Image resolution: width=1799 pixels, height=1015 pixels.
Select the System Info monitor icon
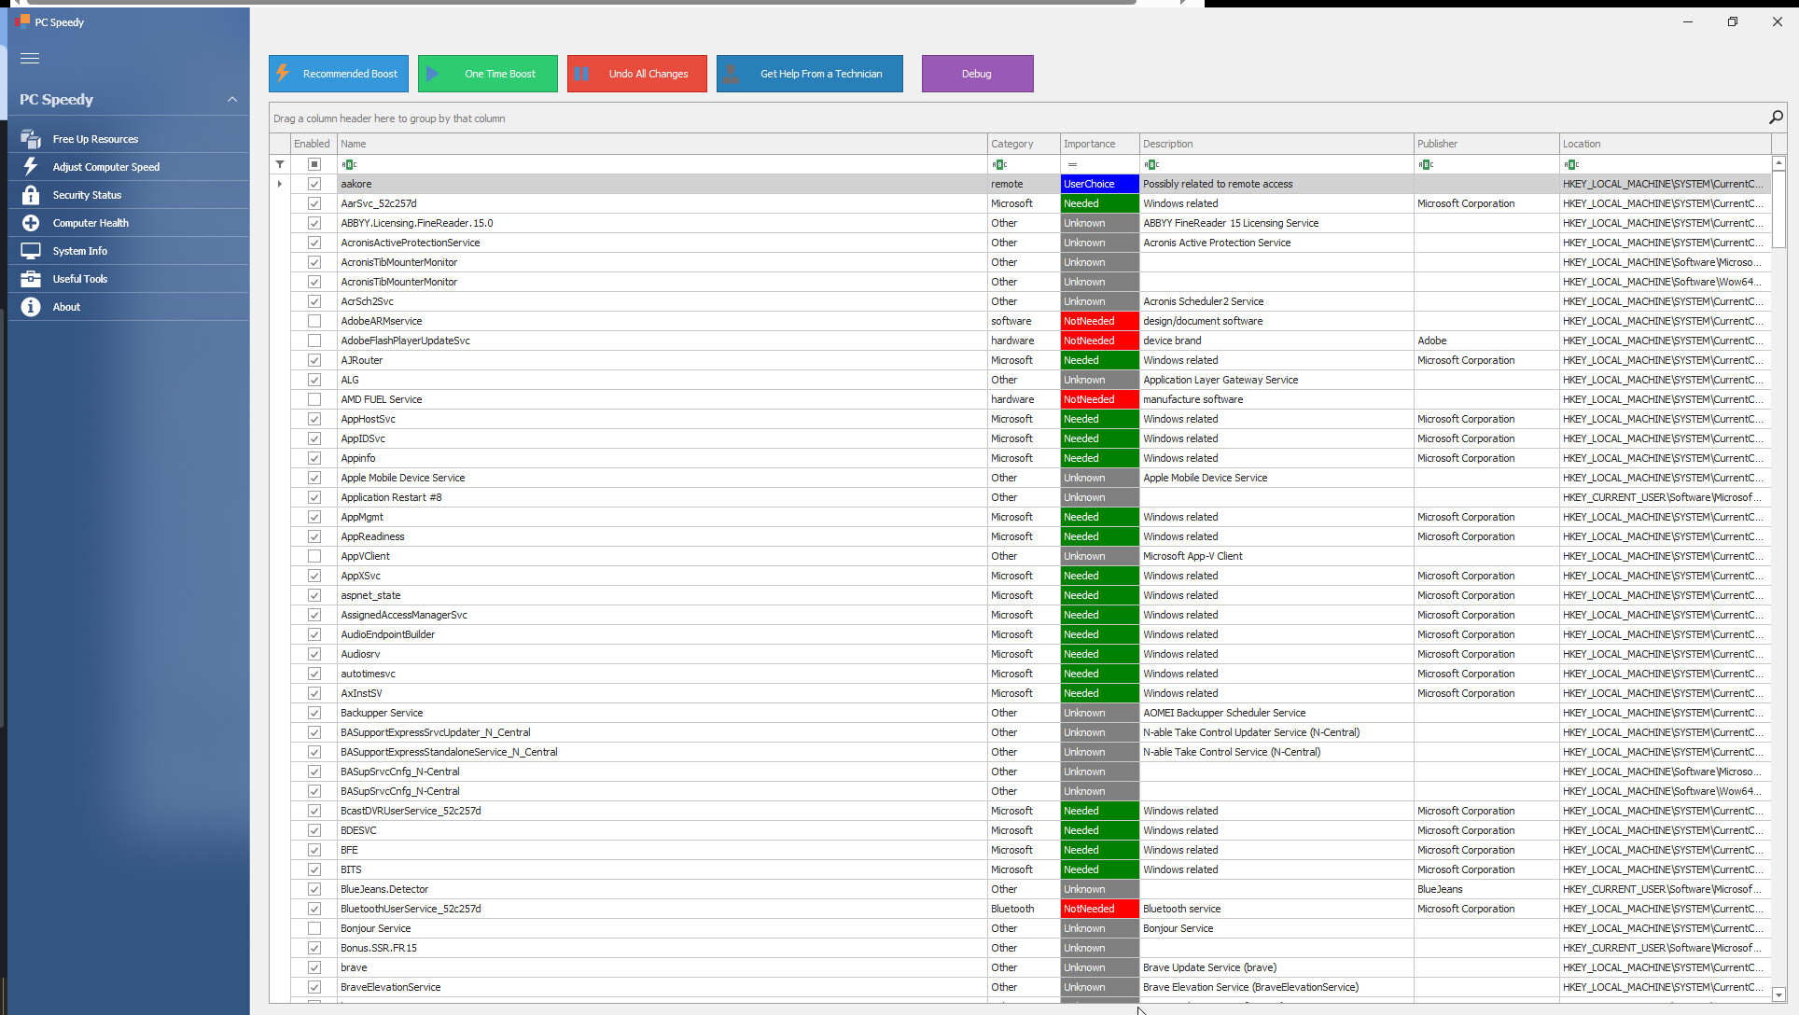pyautogui.click(x=31, y=250)
